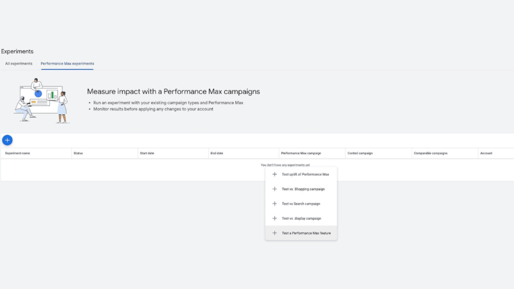Viewport: 514px width, 289px height.
Task: Click the Experiments page title
Action: [x=17, y=51]
